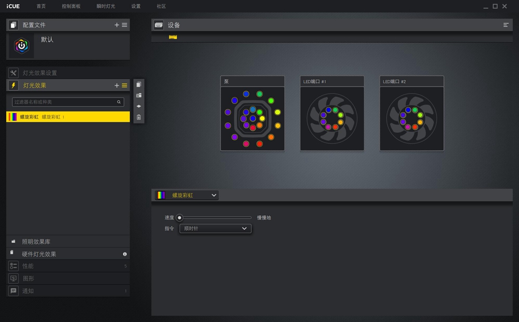Image resolution: width=519 pixels, height=322 pixels.
Task: Select the LED端口 #1 fan preview
Action: [332, 118]
